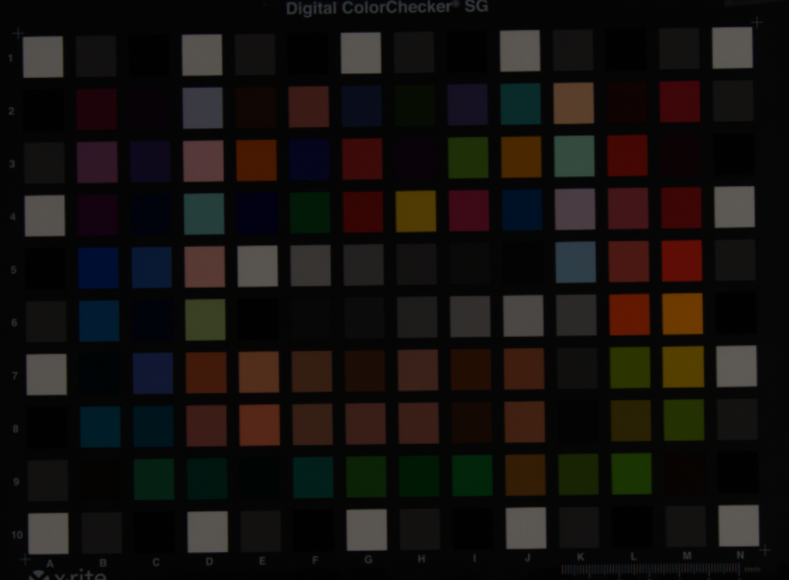Click the yellow patch at H4
Image resolution: width=789 pixels, height=580 pixels.
(x=416, y=211)
